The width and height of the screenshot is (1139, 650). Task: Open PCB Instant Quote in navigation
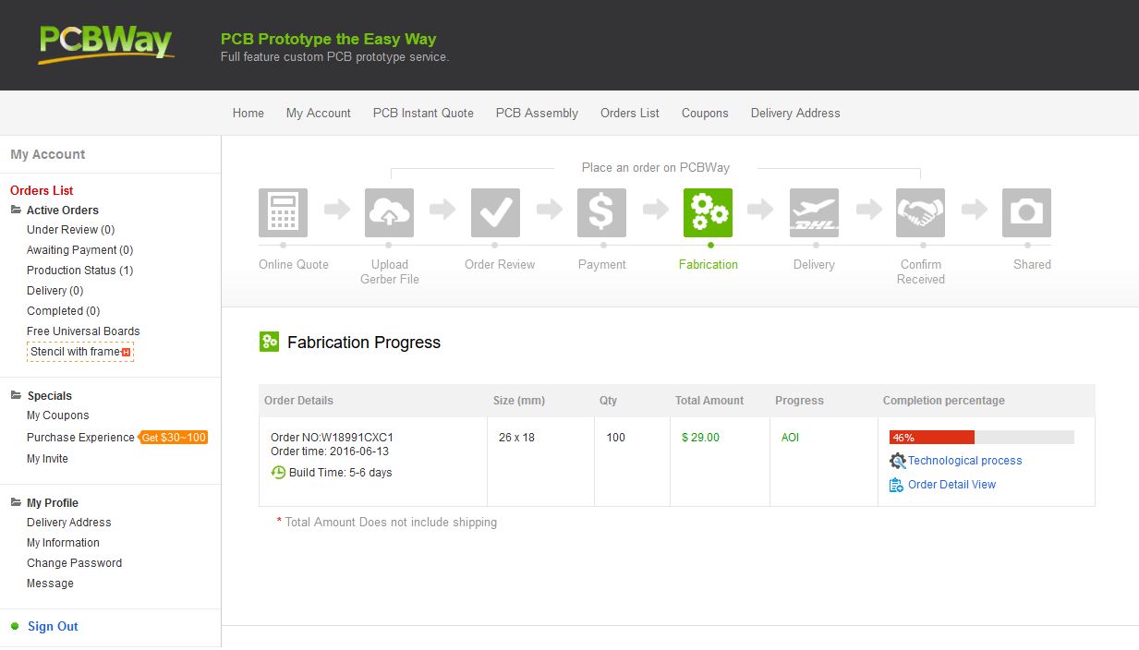(x=423, y=114)
